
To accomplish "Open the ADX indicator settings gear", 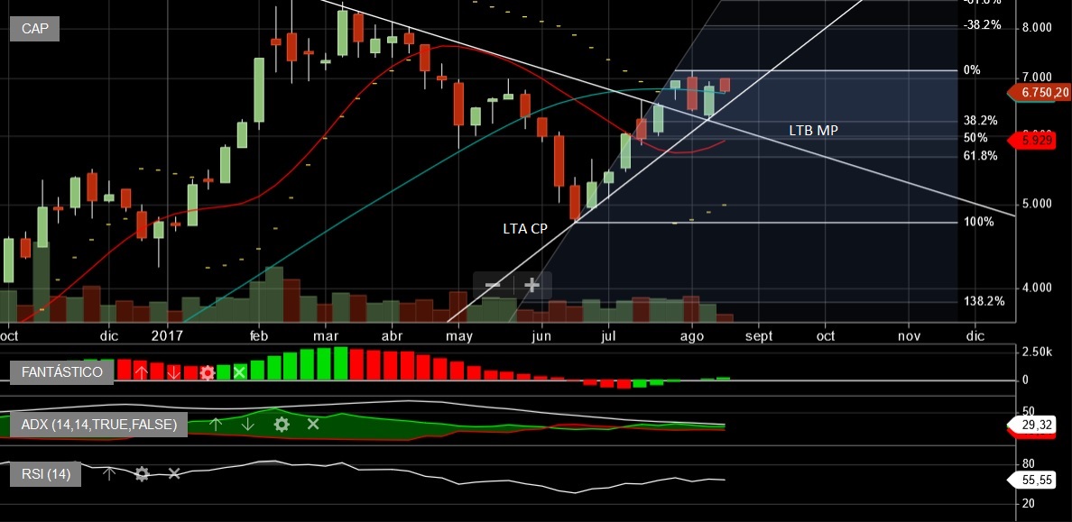I will [x=281, y=425].
